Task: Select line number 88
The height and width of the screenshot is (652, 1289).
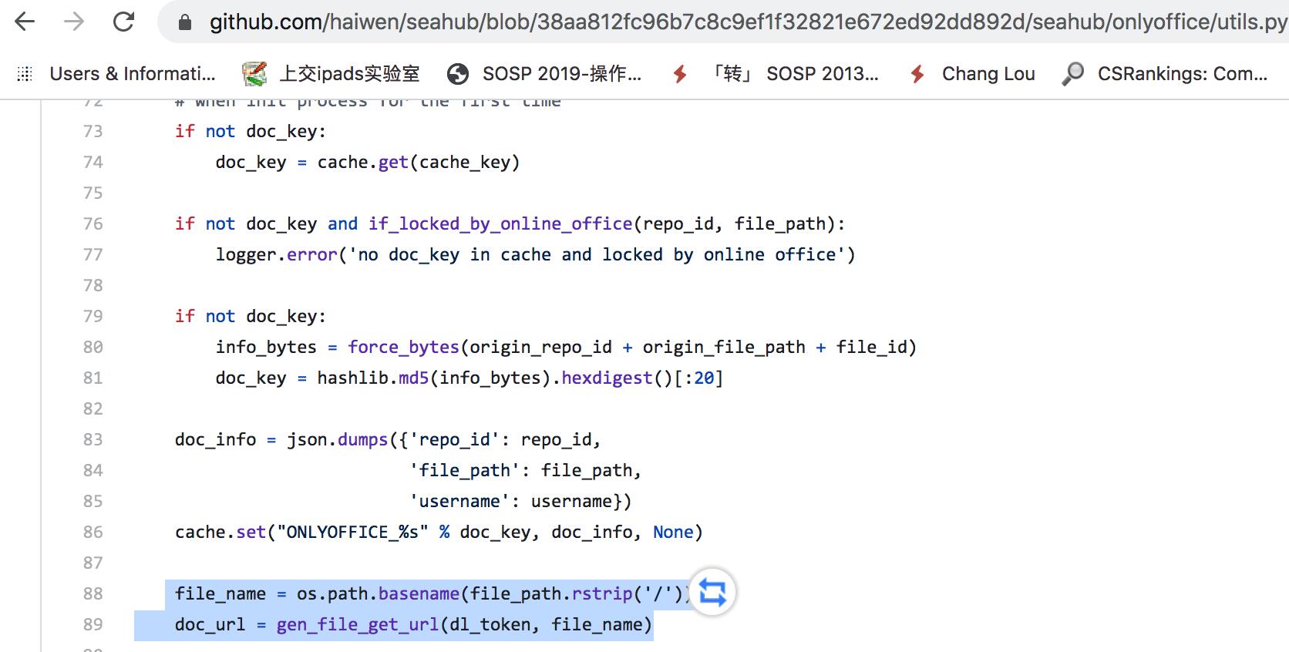Action: [x=93, y=593]
